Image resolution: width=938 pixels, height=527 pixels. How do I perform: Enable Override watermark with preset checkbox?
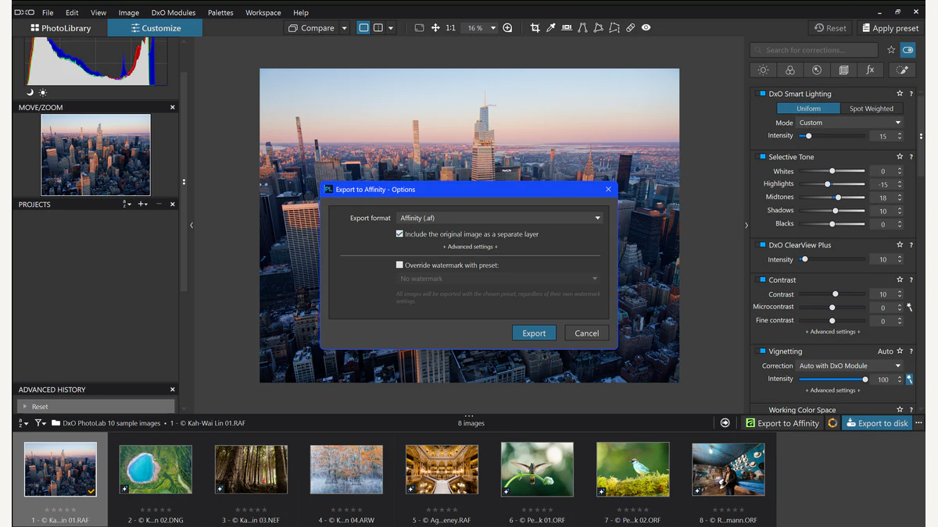pos(399,265)
